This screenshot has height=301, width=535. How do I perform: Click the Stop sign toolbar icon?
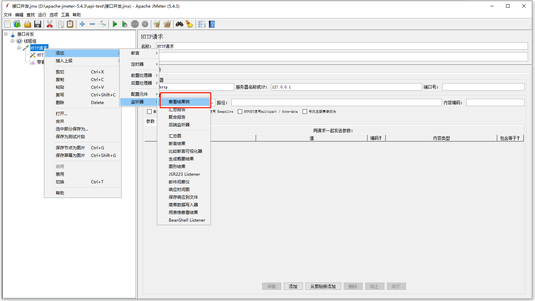click(x=135, y=24)
